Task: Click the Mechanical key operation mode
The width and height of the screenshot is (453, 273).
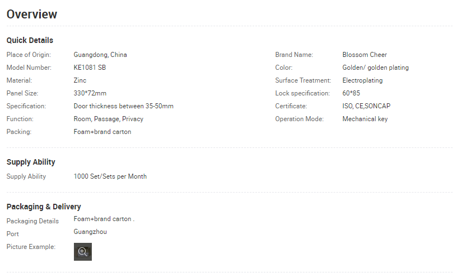Action: click(x=365, y=119)
